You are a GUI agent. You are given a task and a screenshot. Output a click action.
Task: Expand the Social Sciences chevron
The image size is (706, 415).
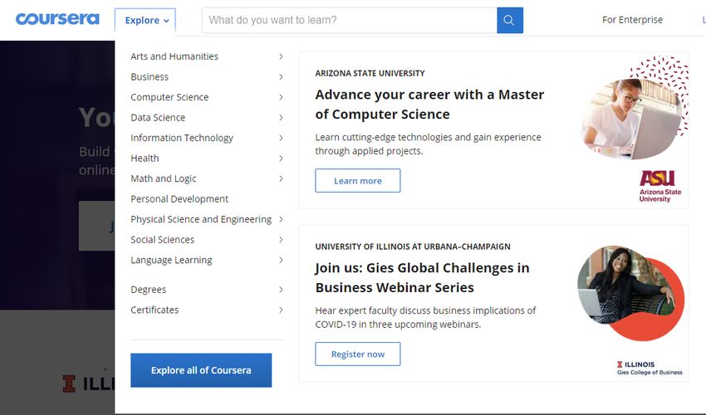tap(281, 240)
